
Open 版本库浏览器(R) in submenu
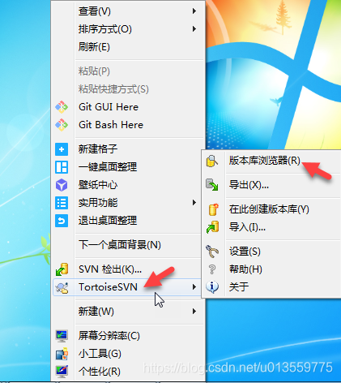(x=265, y=161)
